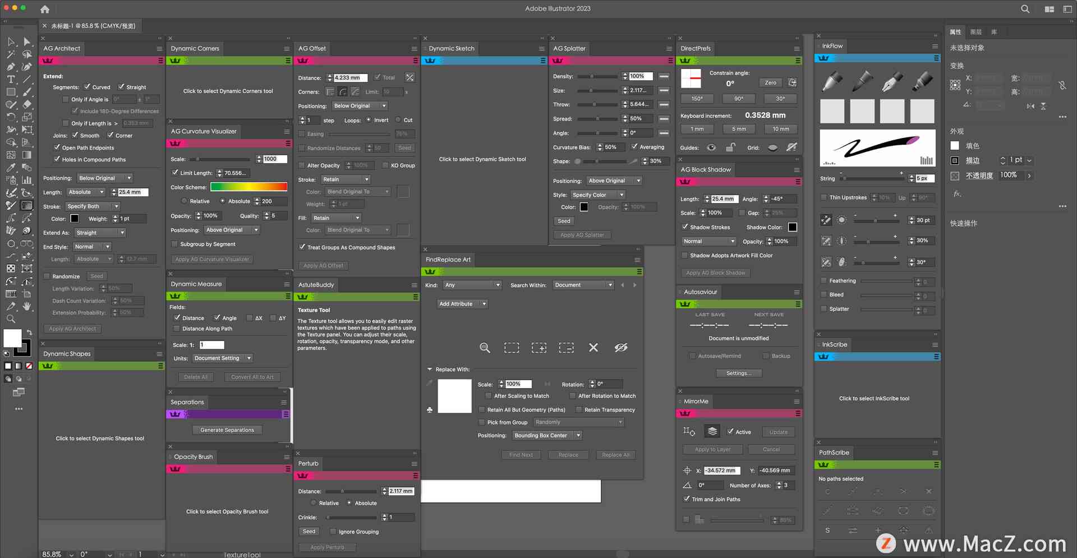Screen dimensions: 1077x558
Task: Click the 90° constrain angle button
Action: point(739,99)
